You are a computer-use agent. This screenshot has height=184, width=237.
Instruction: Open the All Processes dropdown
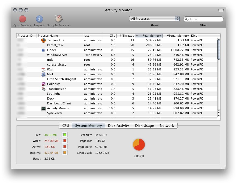pos(154,19)
